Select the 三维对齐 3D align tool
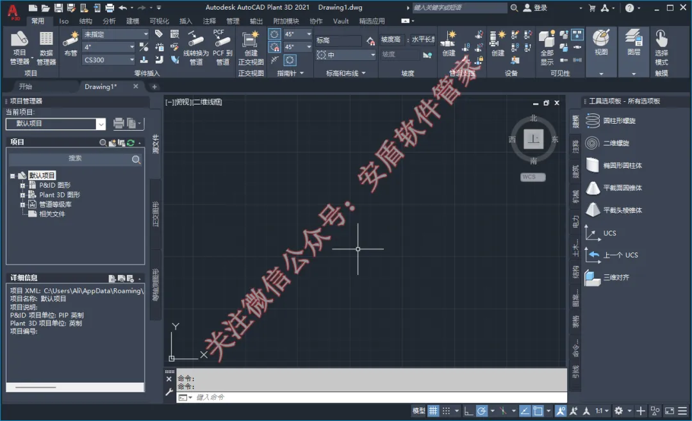Image resolution: width=692 pixels, height=421 pixels. [x=607, y=277]
